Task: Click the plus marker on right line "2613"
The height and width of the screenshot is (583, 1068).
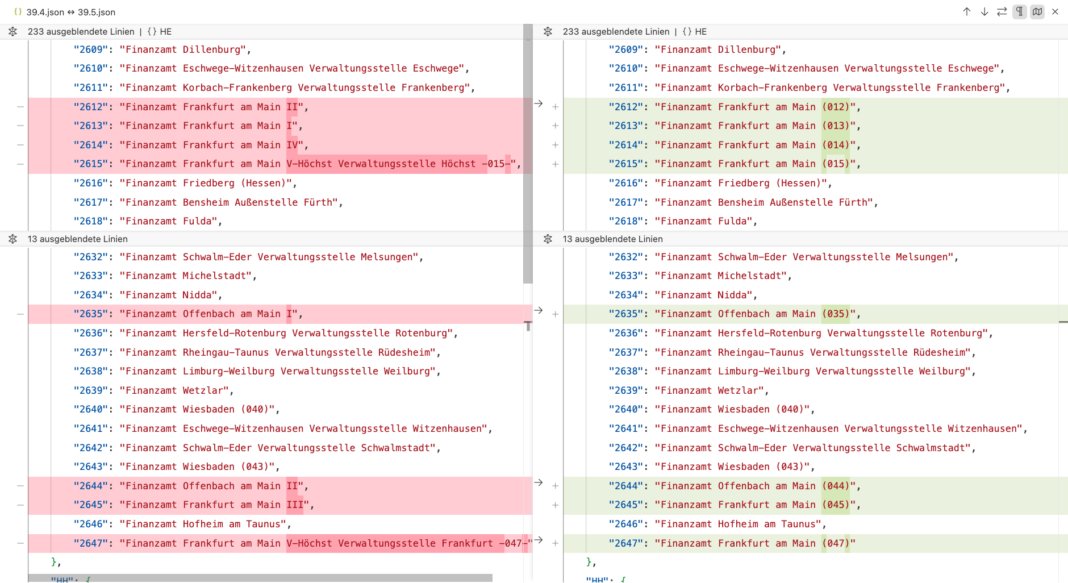Action: (x=555, y=126)
